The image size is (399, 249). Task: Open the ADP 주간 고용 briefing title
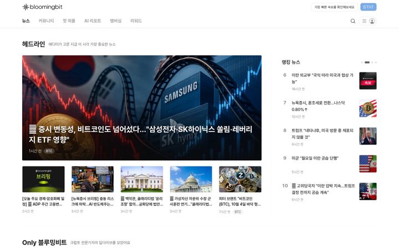point(43,201)
